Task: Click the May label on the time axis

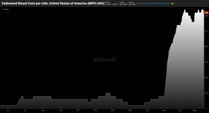Action: pyautogui.click(x=195, y=110)
